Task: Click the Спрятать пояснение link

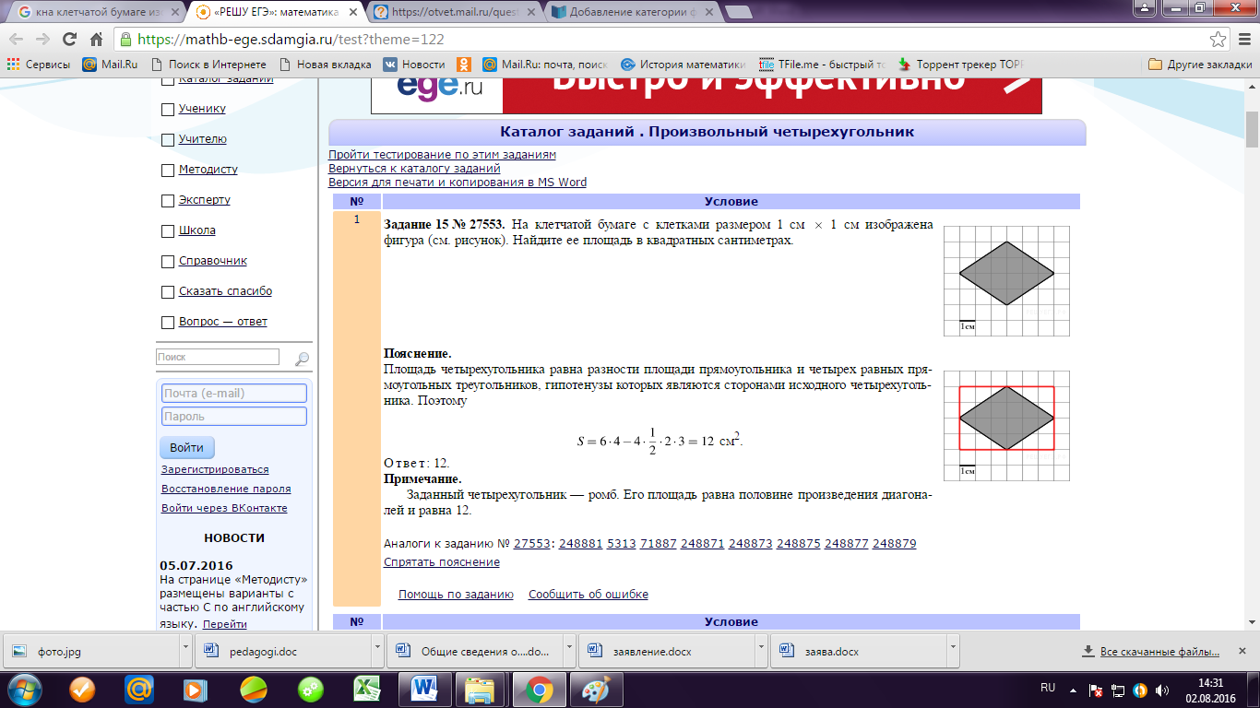Action: pyautogui.click(x=442, y=562)
